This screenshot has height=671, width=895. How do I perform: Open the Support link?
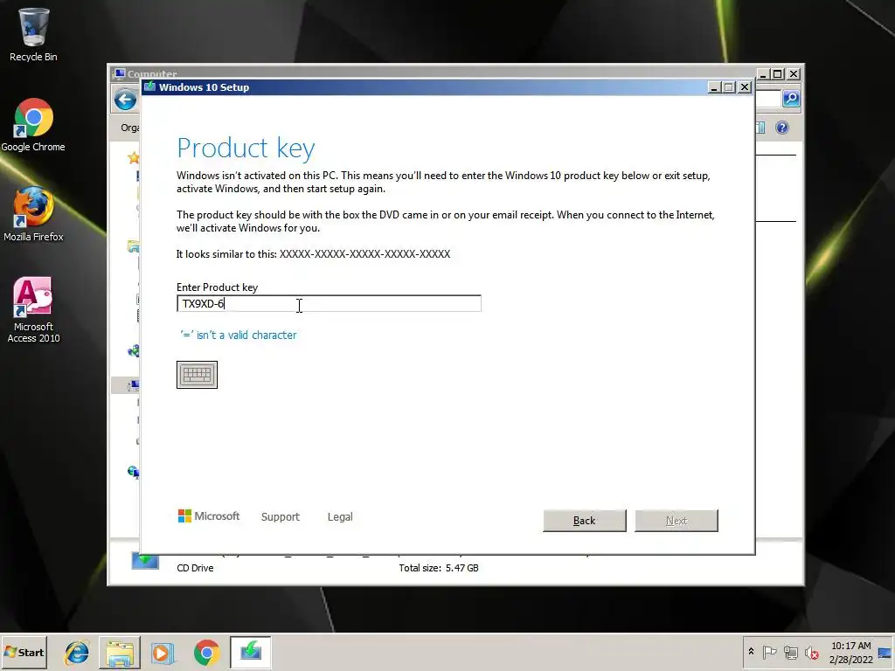click(x=281, y=517)
